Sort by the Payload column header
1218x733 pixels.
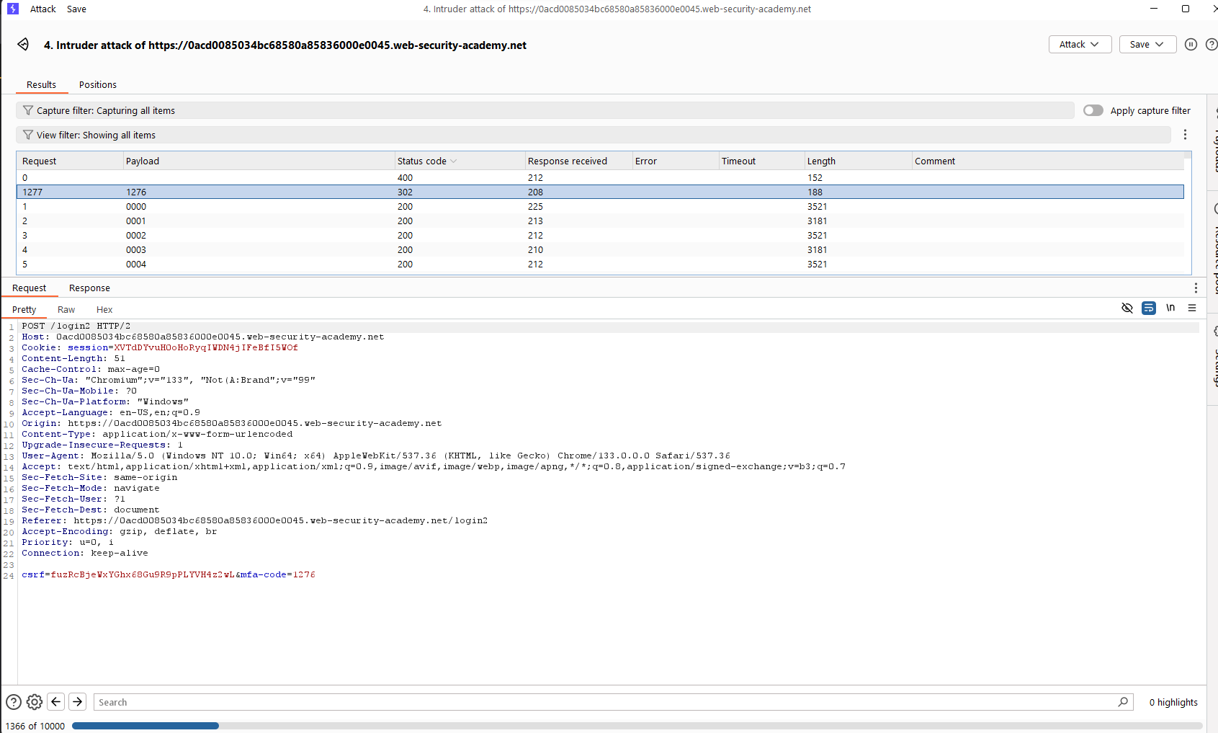click(x=259, y=161)
